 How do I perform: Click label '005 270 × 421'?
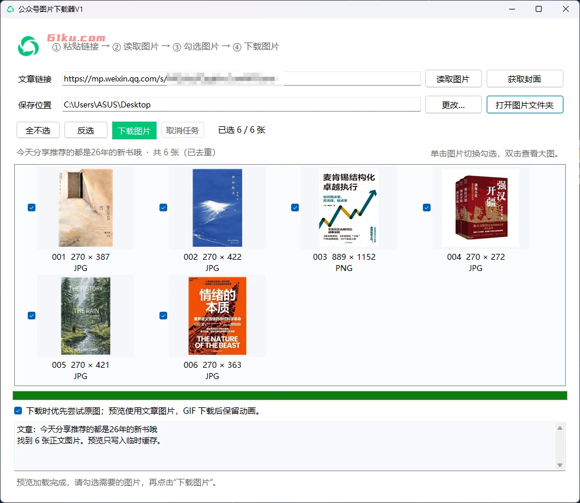tap(81, 365)
